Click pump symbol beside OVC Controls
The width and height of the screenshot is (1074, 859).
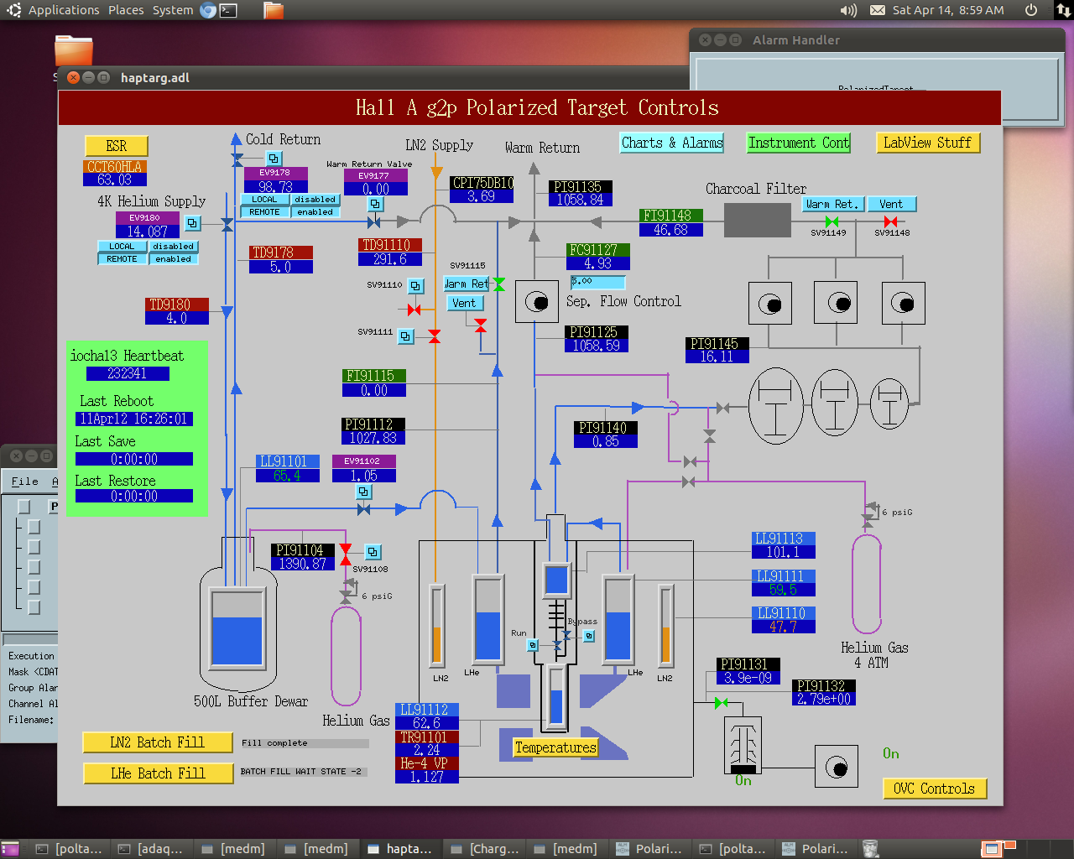pos(837,766)
